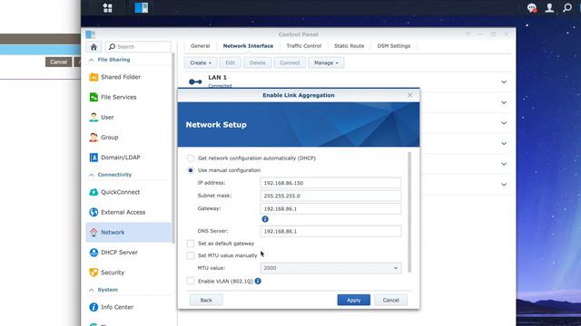The height and width of the screenshot is (326, 581).
Task: Click the Control Panel search box
Action: click(x=138, y=47)
